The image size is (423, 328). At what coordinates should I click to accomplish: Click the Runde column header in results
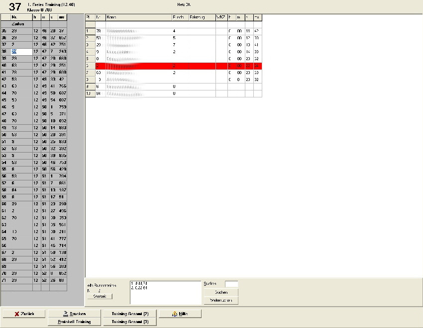click(180, 17)
